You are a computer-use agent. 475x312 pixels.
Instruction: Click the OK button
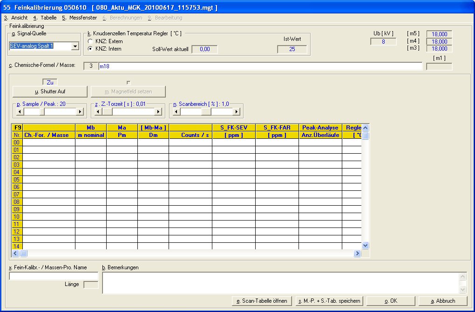coord(391,301)
